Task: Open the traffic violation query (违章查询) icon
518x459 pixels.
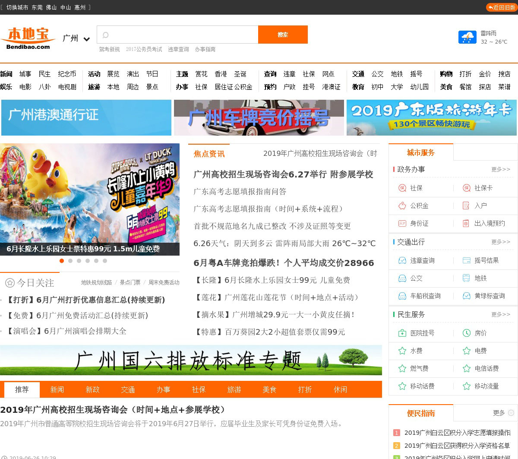Action: [402, 260]
